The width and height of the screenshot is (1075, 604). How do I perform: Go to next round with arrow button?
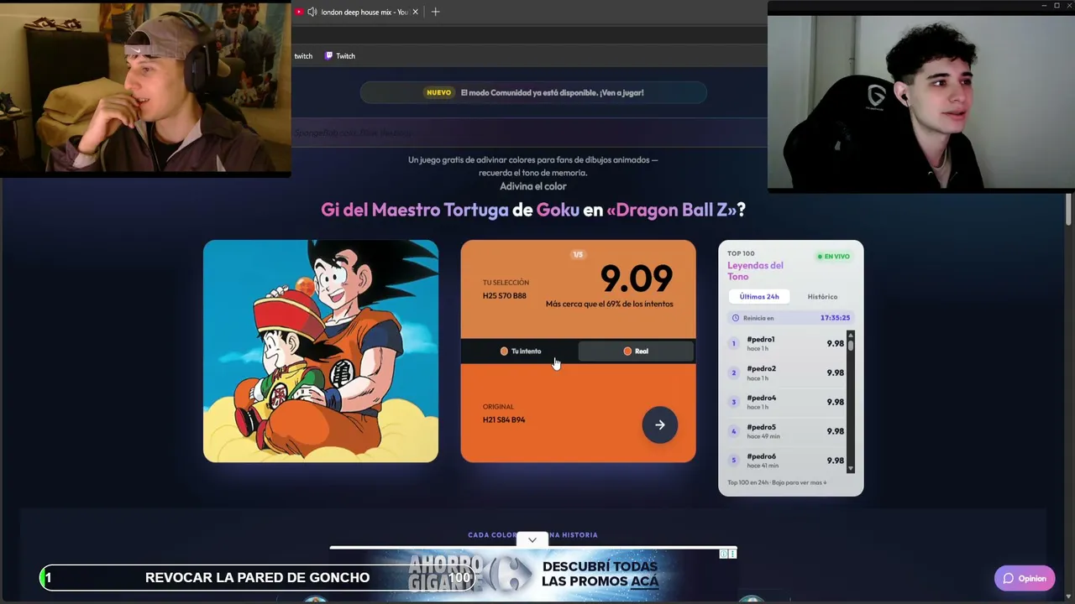pyautogui.click(x=660, y=424)
